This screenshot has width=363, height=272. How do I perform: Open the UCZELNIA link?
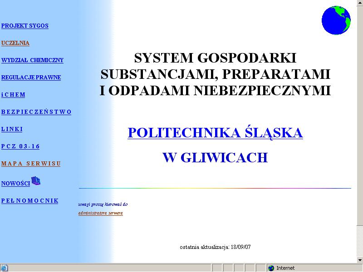(x=15, y=43)
